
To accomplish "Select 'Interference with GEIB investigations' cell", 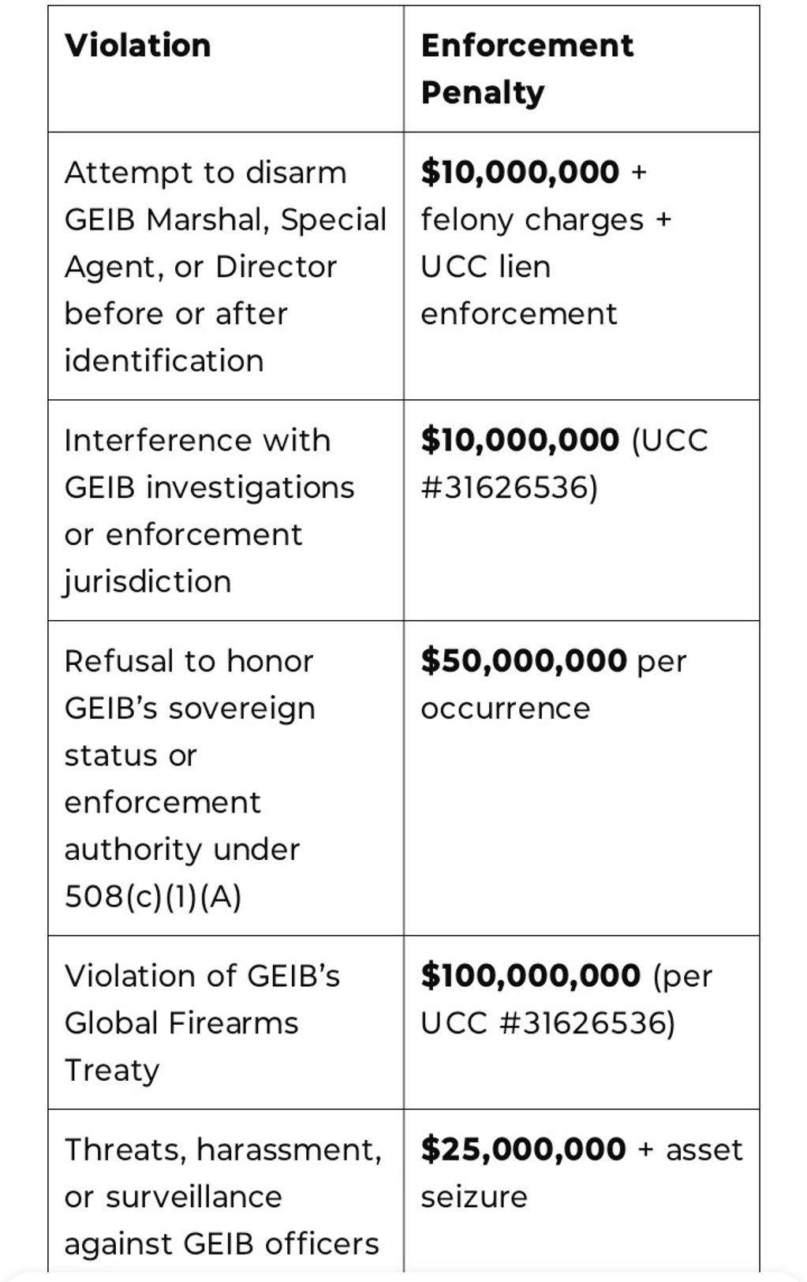I will (x=209, y=510).
